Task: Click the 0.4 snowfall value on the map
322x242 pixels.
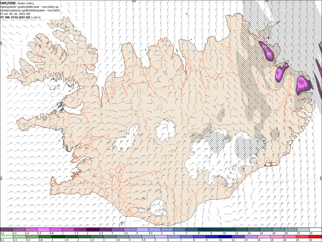Action: click(x=285, y=65)
